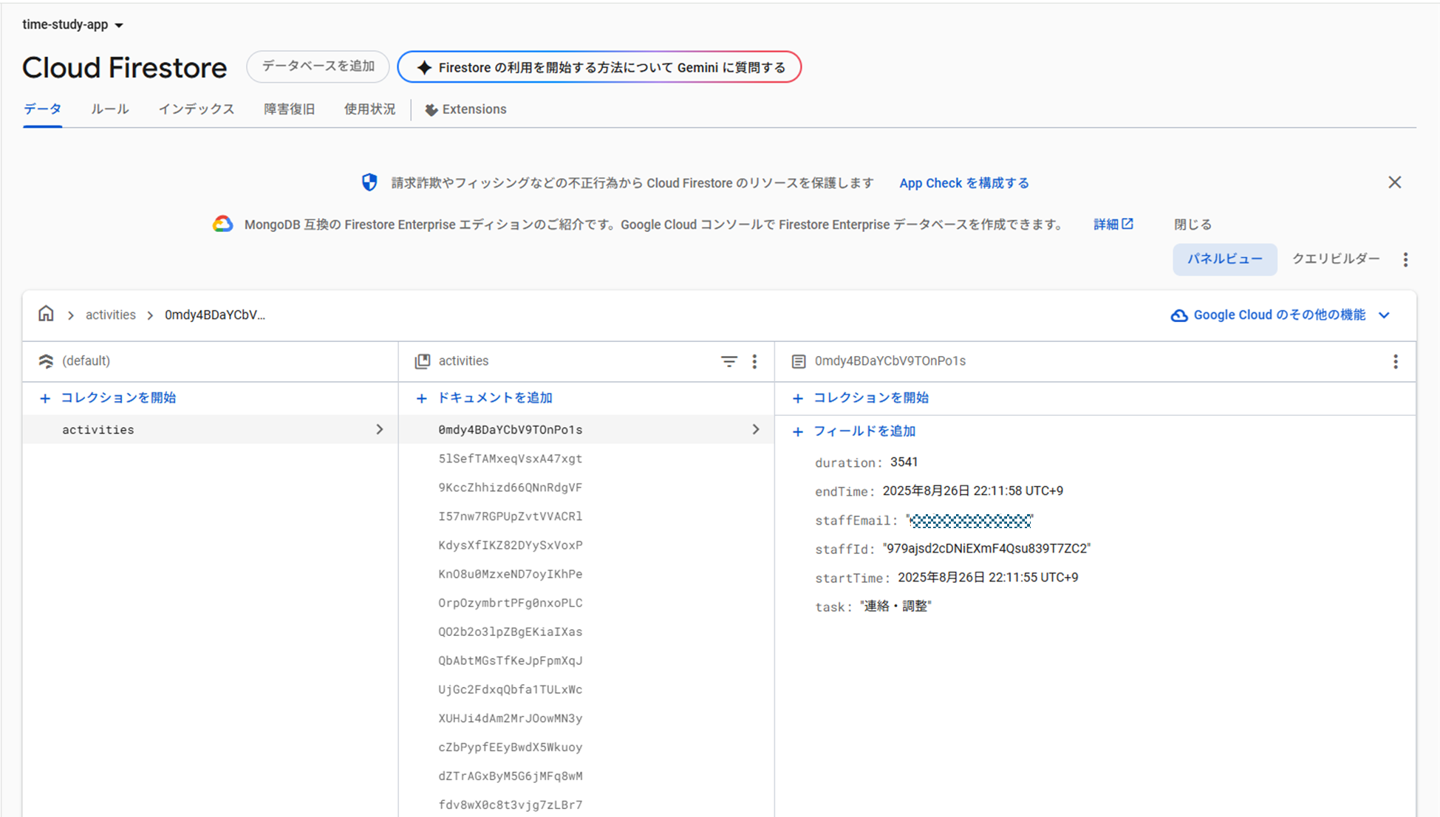1440x817 pixels.
Task: Click the 0mdy4BDaYCbV… breadcrumb
Action: click(214, 315)
